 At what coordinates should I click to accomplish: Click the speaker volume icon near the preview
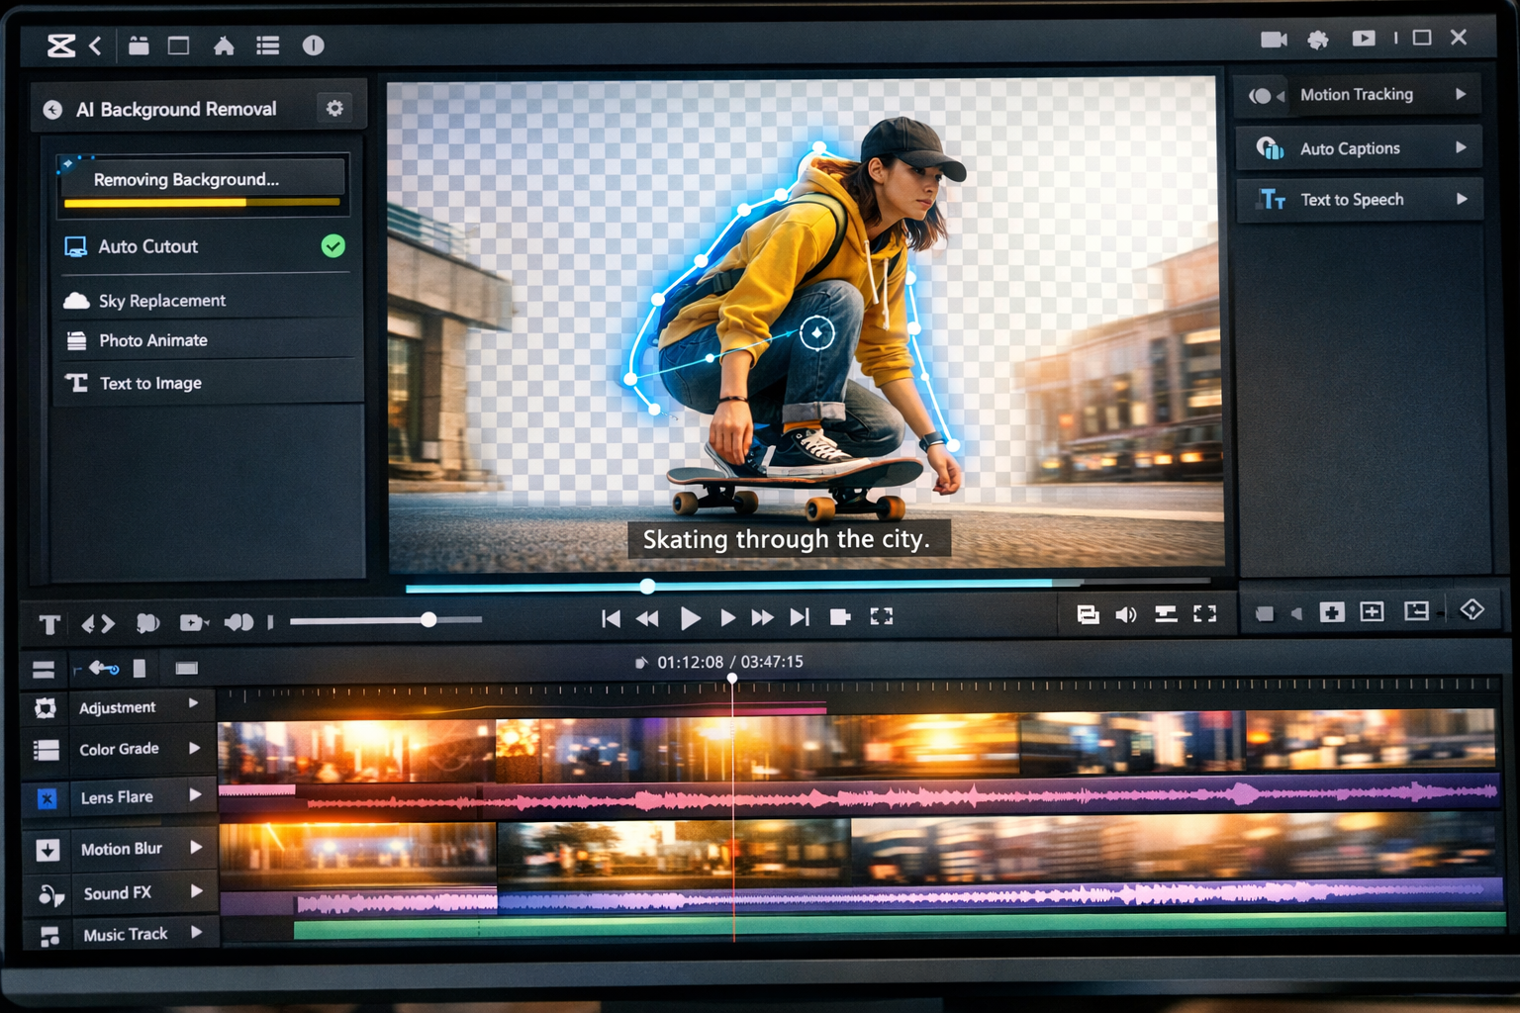1125,614
